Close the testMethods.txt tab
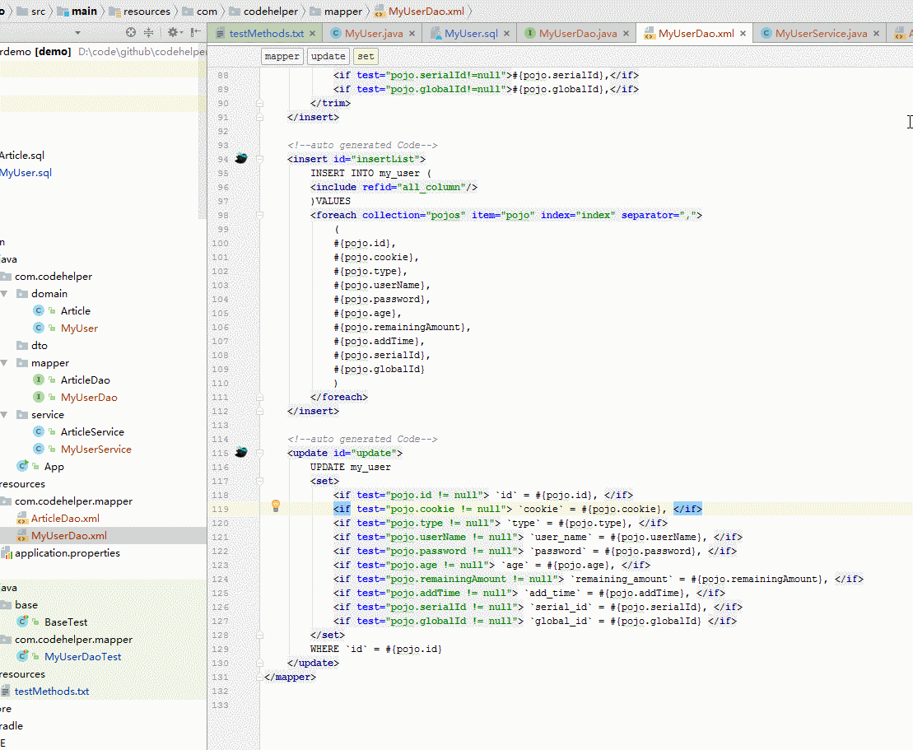 tap(313, 34)
